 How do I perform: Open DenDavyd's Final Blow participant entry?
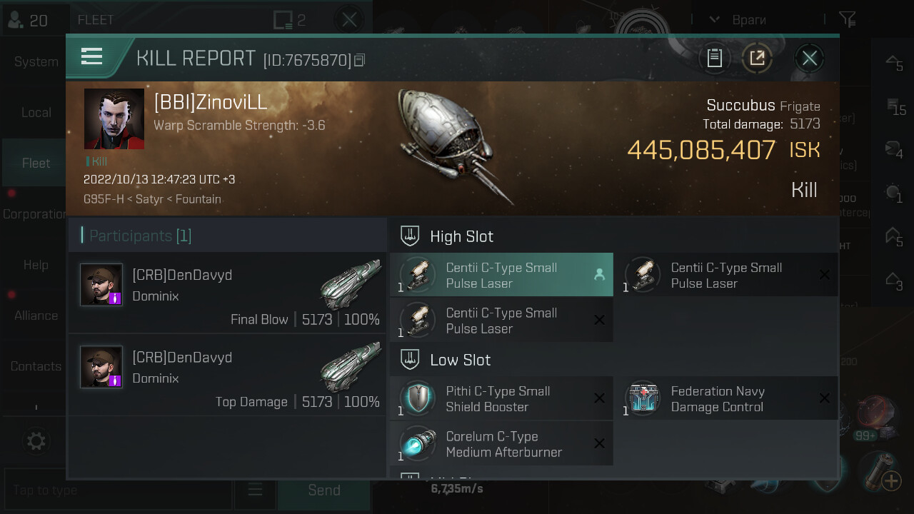tap(227, 293)
